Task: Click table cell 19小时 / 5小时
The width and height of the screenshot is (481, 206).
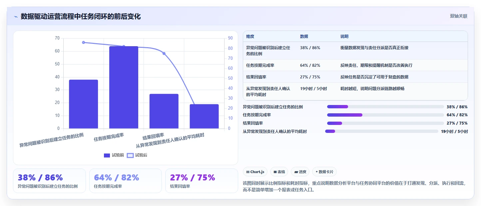Action: pyautogui.click(x=313, y=89)
